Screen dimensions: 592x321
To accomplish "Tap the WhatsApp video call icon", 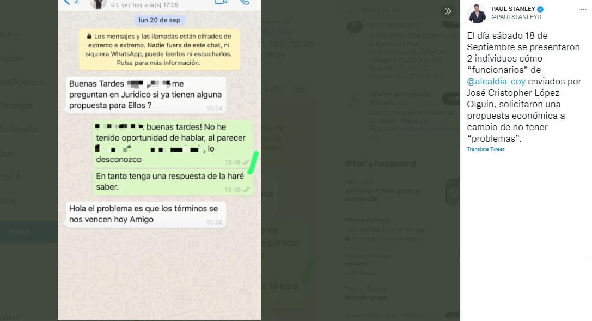I will click(221, 2).
